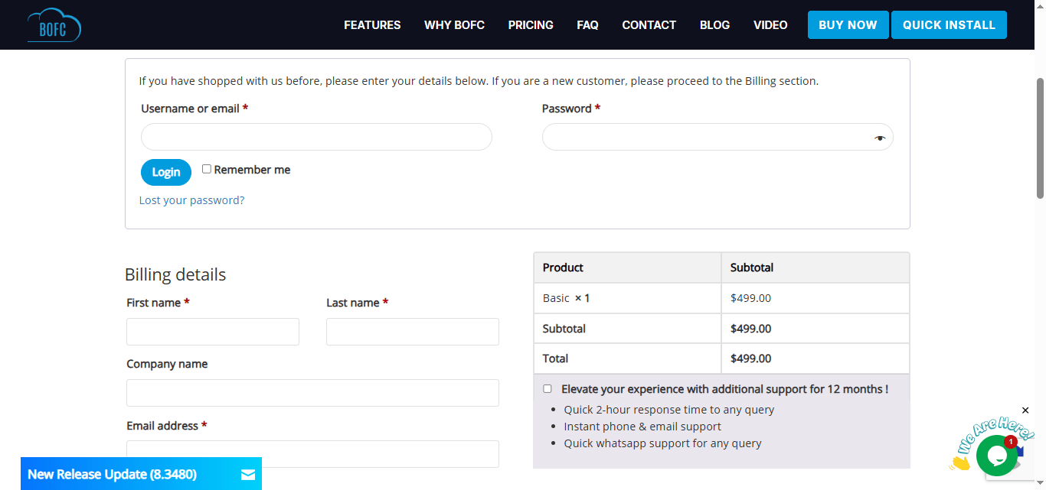Image resolution: width=1046 pixels, height=490 pixels.
Task: Click the red notification badge on chat bubble
Action: [x=1011, y=441]
